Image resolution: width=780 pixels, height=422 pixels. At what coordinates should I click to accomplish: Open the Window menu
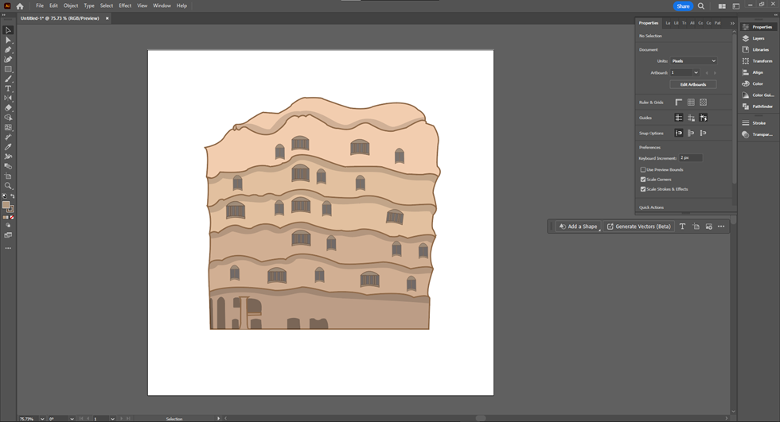[162, 6]
